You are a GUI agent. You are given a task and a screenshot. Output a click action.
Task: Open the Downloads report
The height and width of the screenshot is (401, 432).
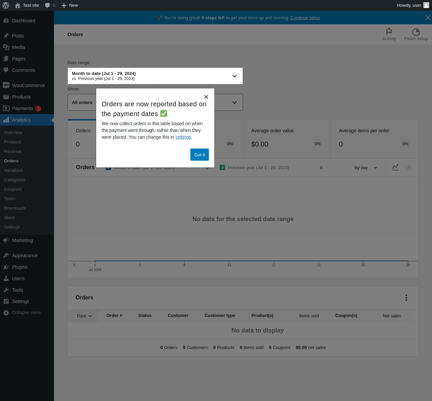tap(15, 208)
